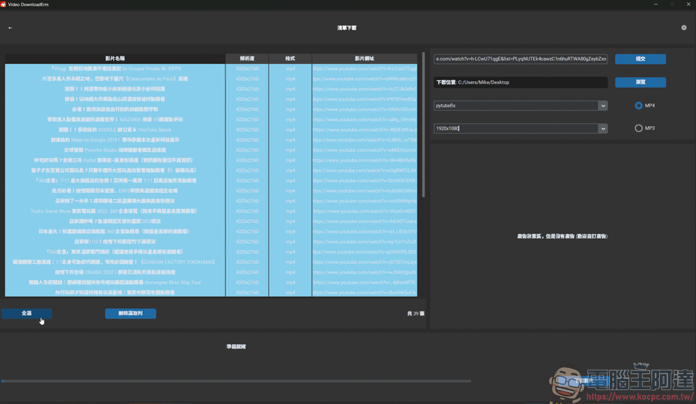
Task: Sort by the 格式 column header
Action: (x=290, y=59)
